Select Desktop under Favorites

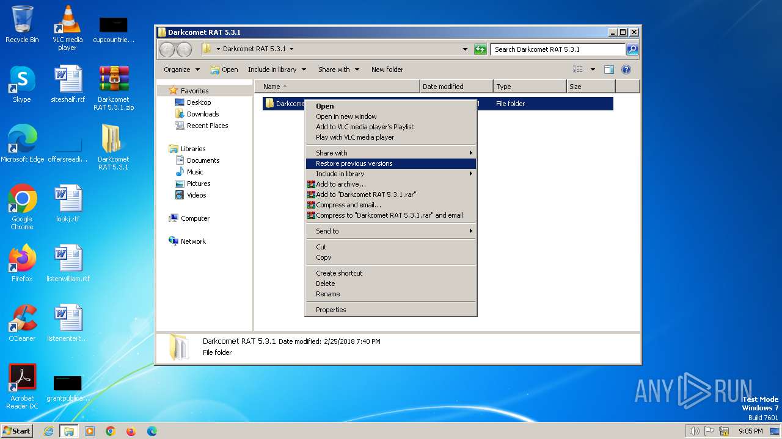pyautogui.click(x=193, y=102)
